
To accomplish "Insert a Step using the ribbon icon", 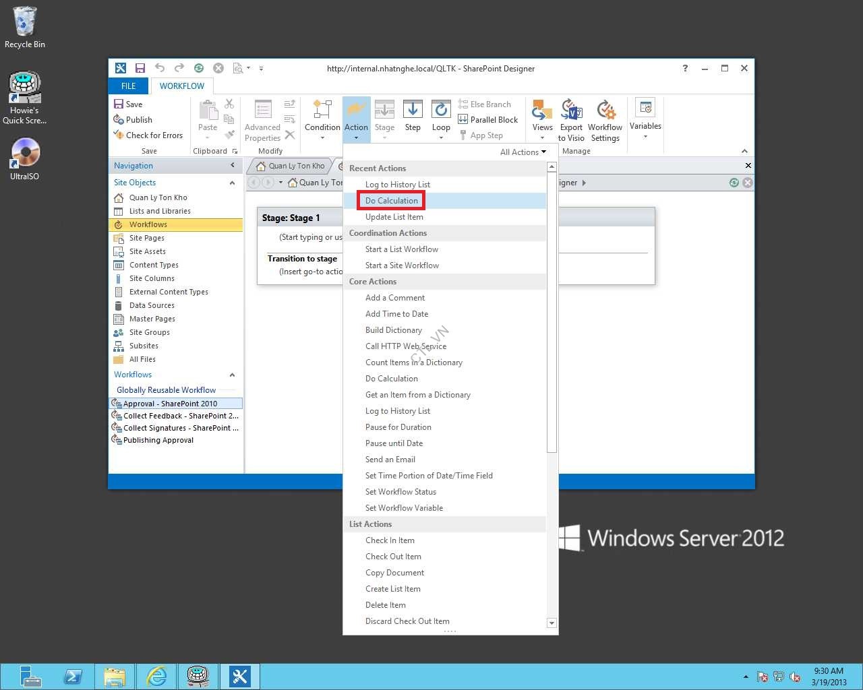I will tap(413, 110).
